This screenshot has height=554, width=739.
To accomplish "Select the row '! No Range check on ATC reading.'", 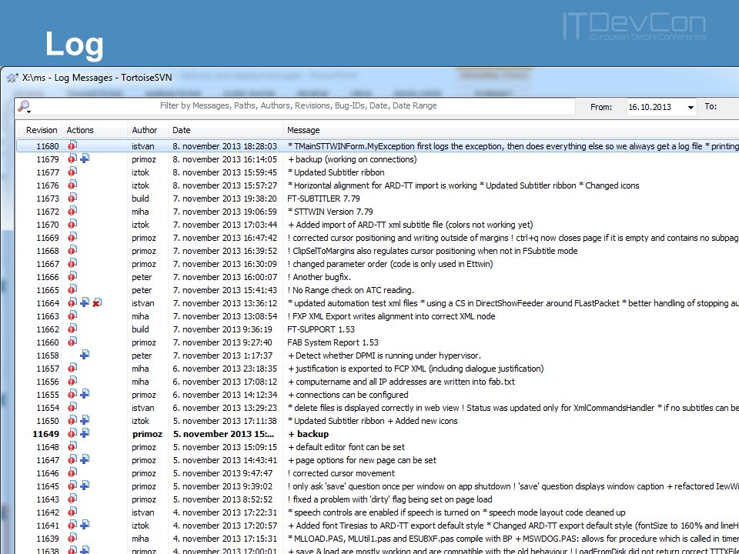I will pyautogui.click(x=377, y=290).
